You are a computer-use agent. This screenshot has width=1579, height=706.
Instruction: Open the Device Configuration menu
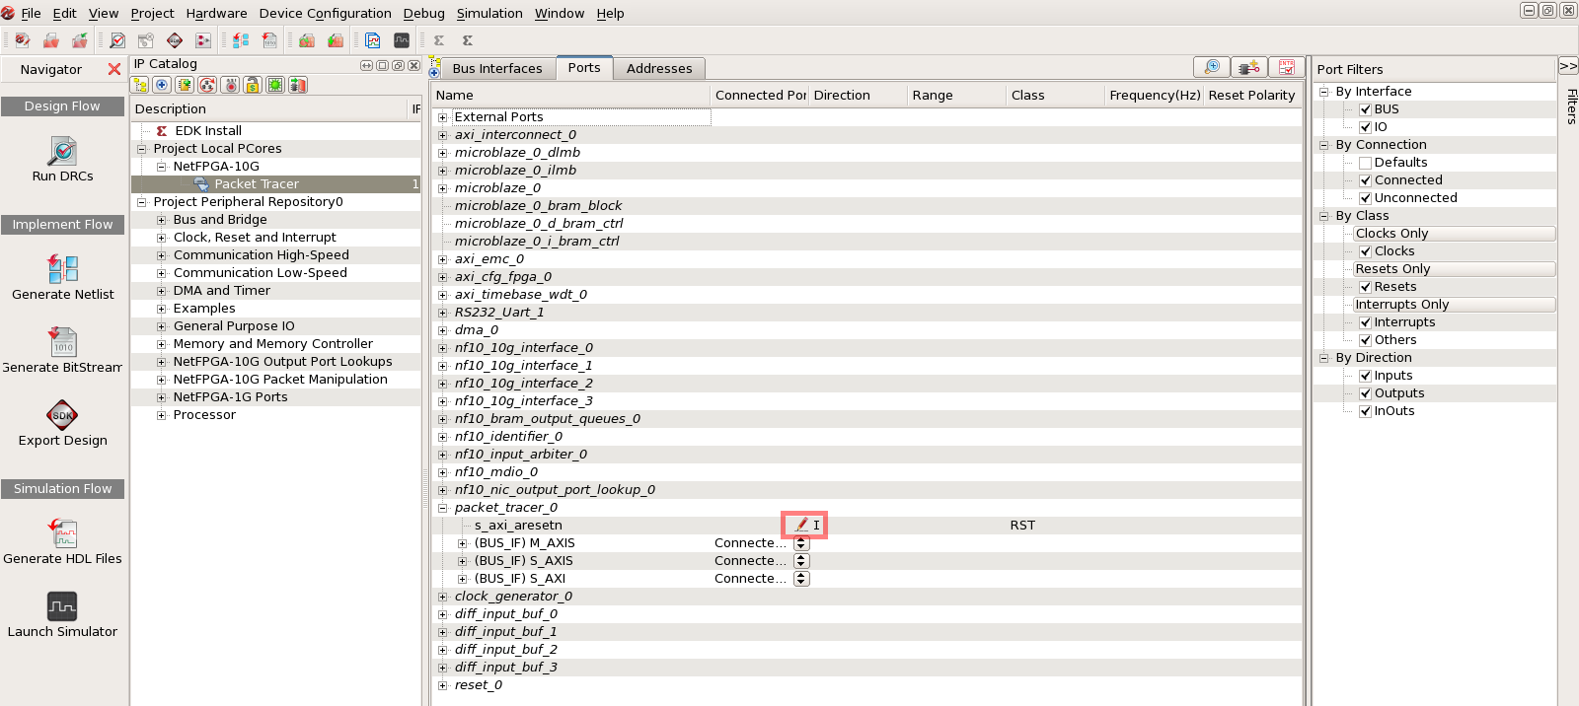coord(325,13)
